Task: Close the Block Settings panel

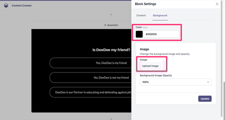Action: [217, 4]
